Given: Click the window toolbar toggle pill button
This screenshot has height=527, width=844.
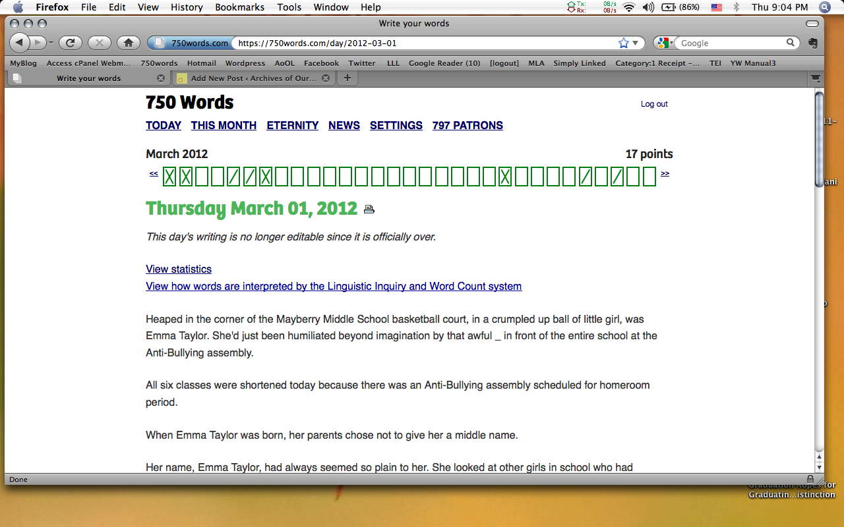Looking at the screenshot, I should click(x=812, y=24).
